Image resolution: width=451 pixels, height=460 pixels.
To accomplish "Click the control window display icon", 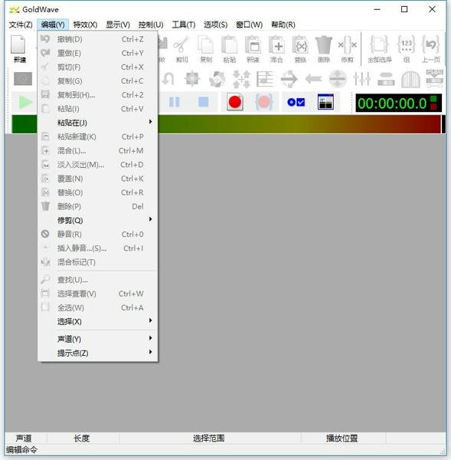I will click(325, 102).
